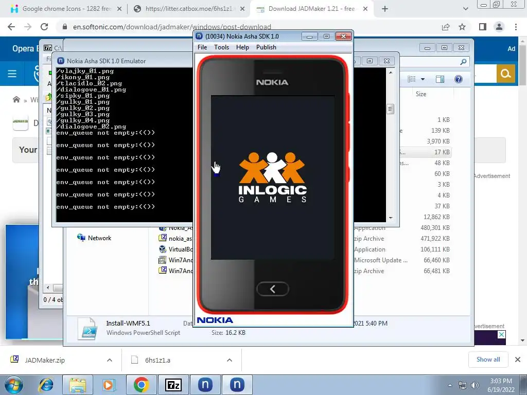Screen dimensions: 527x395
Task: Open the downloaded 6hs1z1.a file
Action: [x=157, y=360]
